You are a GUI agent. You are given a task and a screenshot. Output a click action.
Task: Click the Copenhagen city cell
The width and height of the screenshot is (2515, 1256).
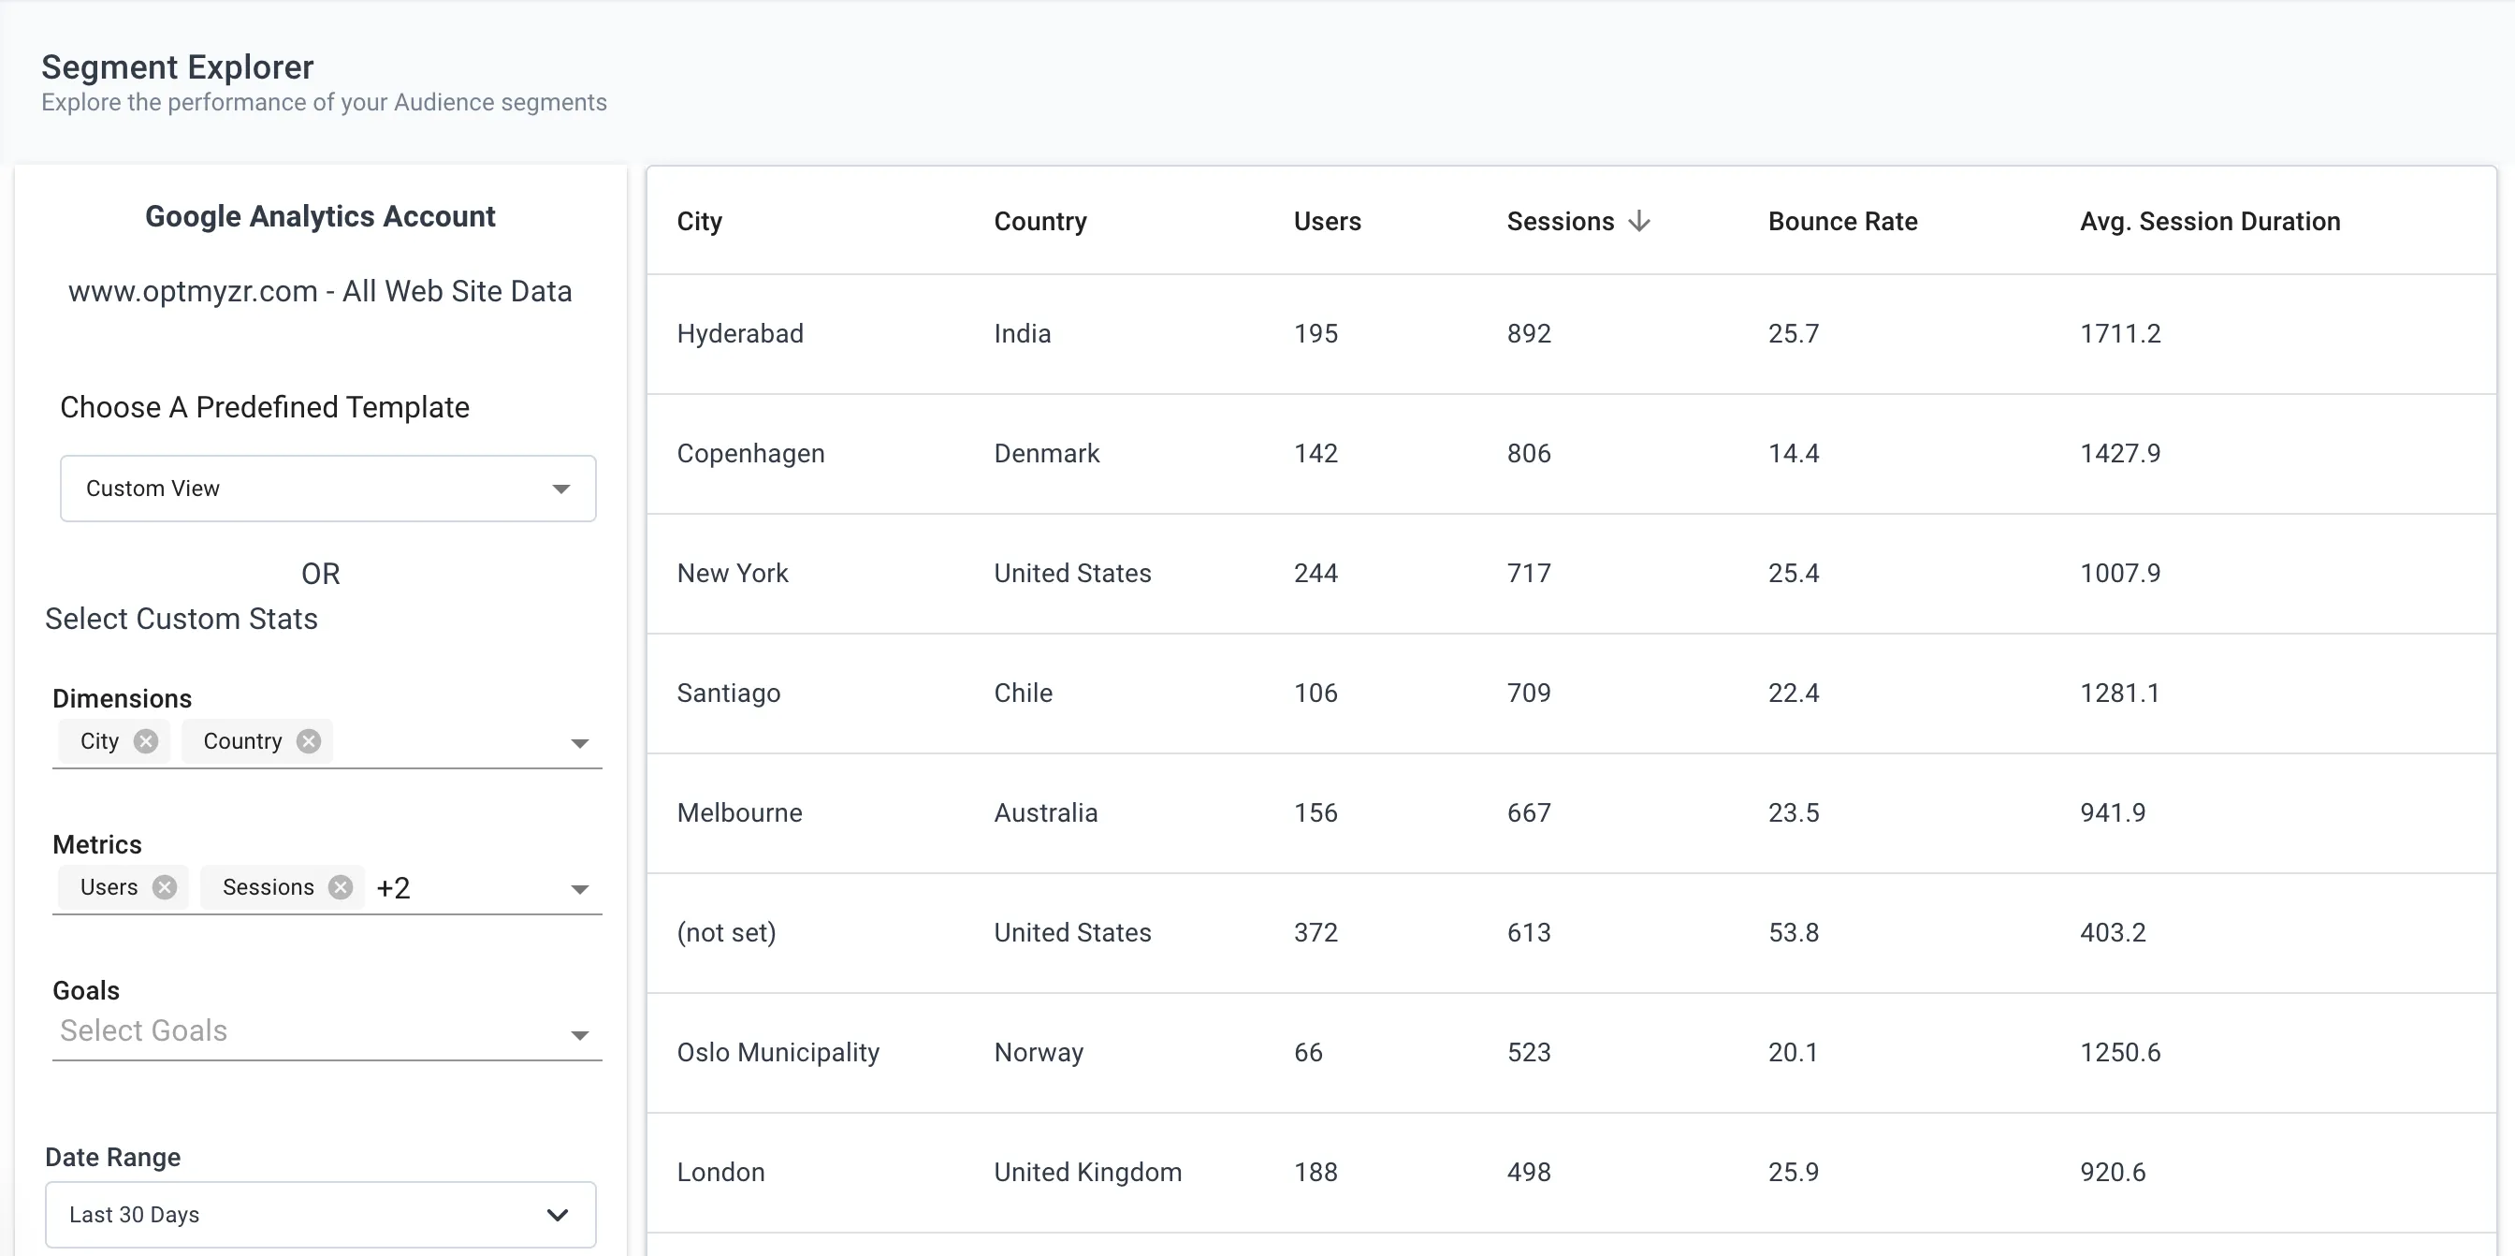pyautogui.click(x=750, y=454)
